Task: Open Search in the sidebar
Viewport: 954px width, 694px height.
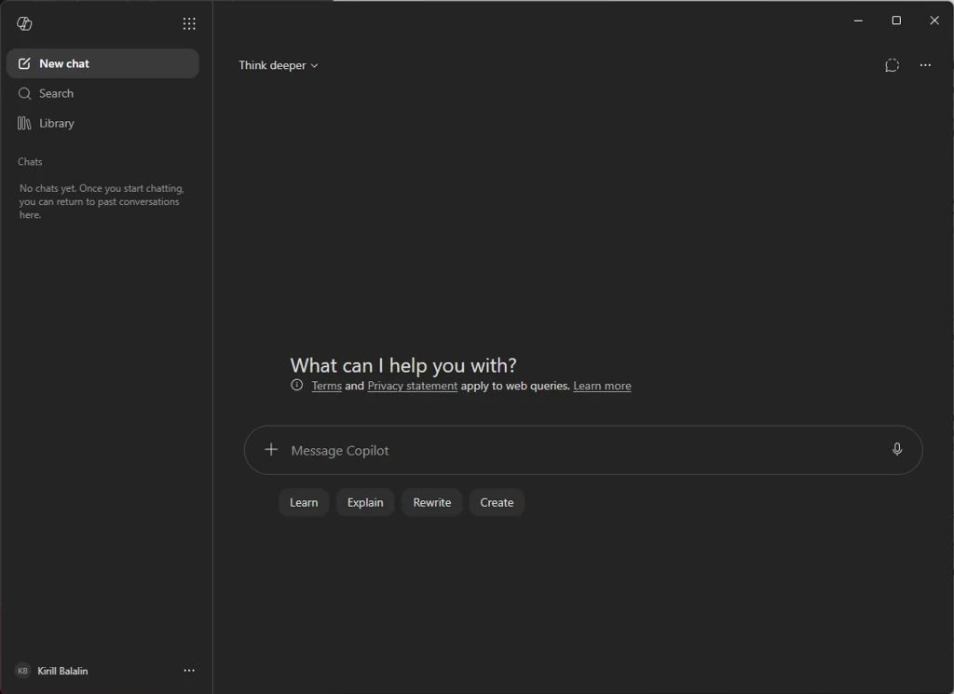Action: 102,93
